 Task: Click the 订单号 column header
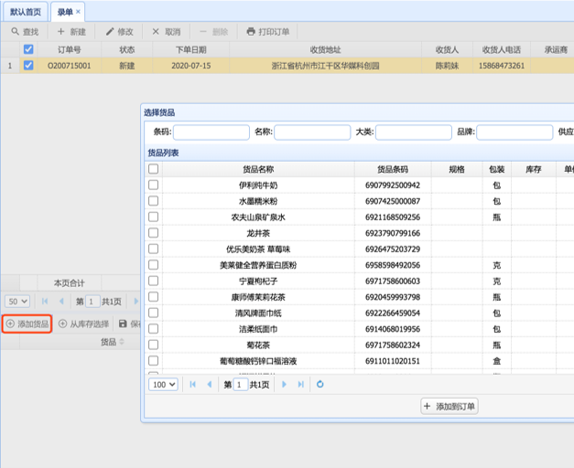70,49
